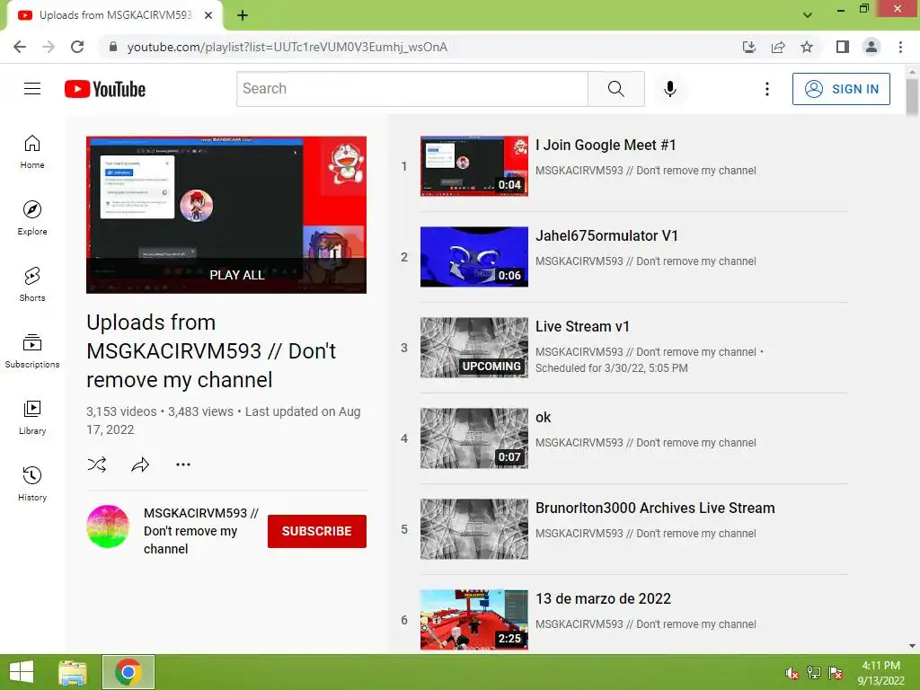Click the UPCOMING Live Stream v1 thumbnail

(x=474, y=348)
